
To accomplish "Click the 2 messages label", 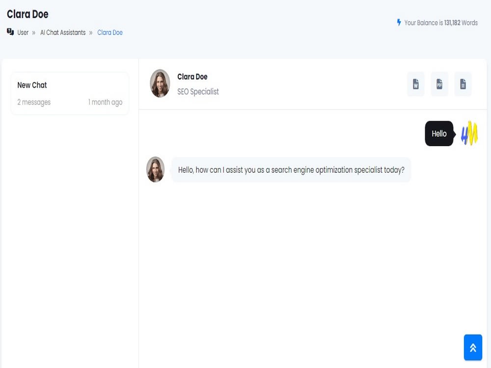I will tap(34, 103).
